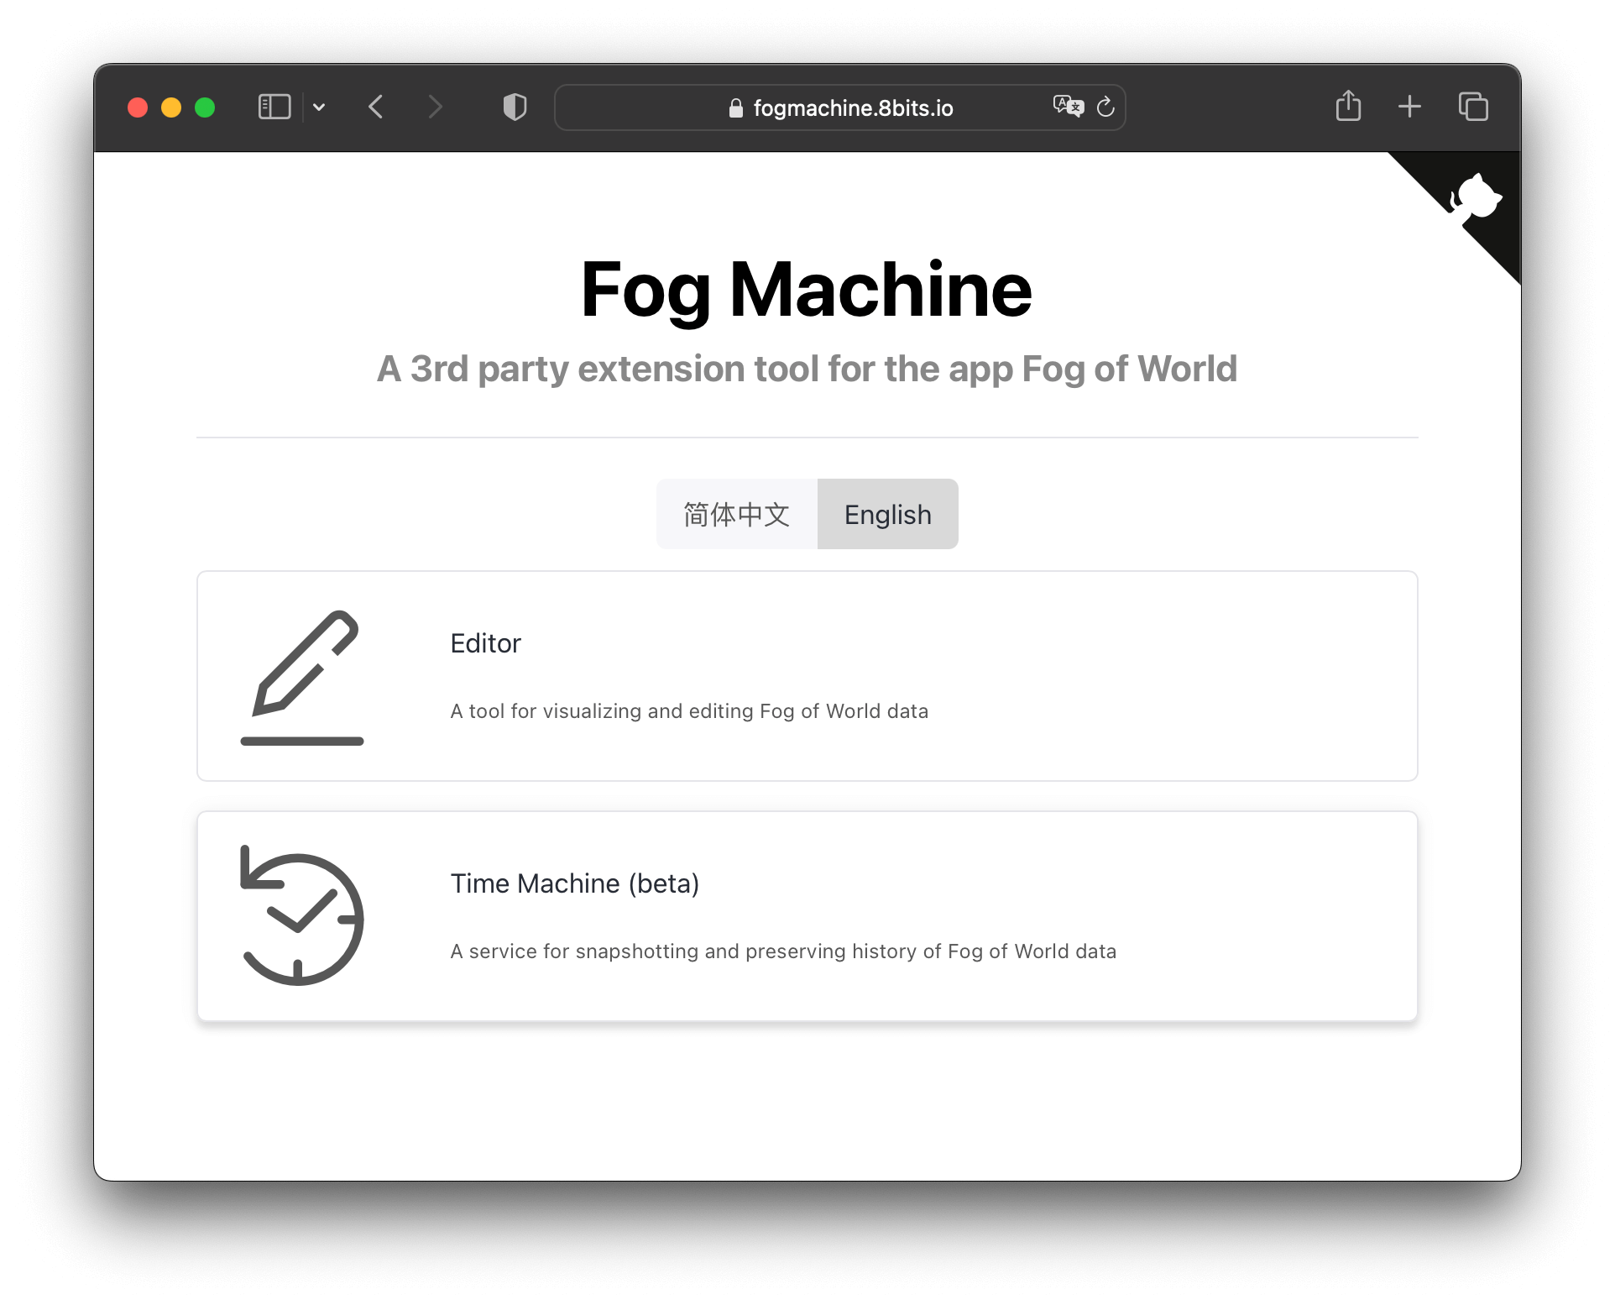Open the Share menu icon

tap(1348, 107)
